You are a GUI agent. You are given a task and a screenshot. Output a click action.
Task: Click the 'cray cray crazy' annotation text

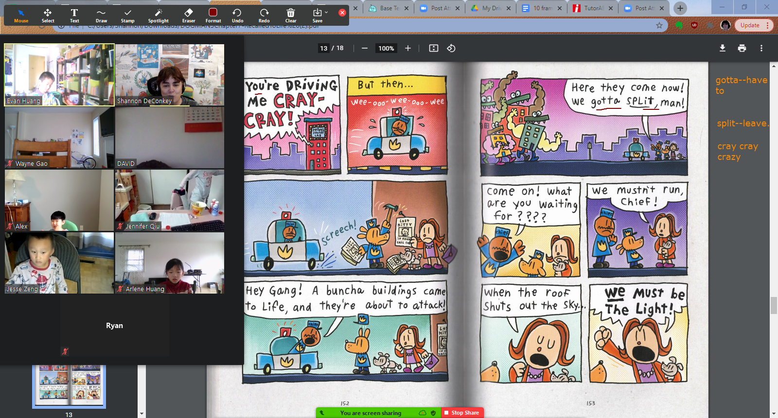point(738,151)
